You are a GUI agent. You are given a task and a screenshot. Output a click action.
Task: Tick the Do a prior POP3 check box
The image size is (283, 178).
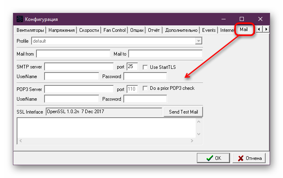tap(145, 88)
